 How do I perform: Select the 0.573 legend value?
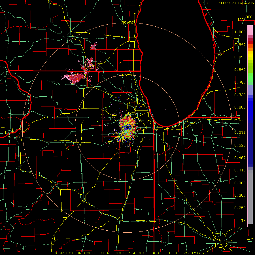click(x=240, y=133)
